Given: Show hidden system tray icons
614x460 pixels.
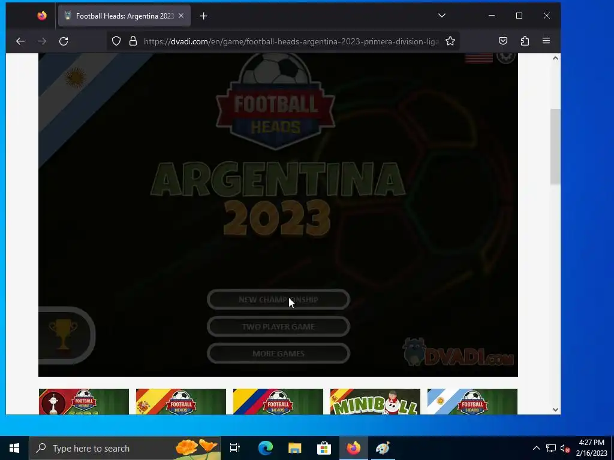Looking at the screenshot, I should coord(537,448).
